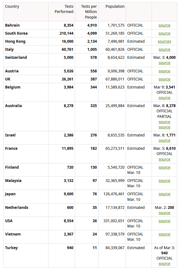180x272 pixels.
Task: Open the Turkey source link
Action: pyautogui.click(x=164, y=264)
